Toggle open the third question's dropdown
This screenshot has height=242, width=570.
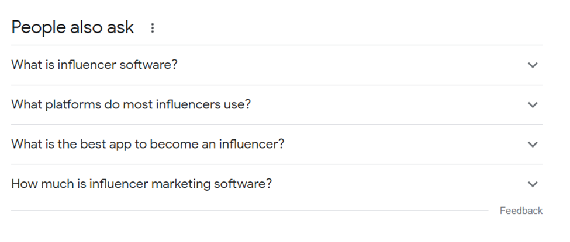532,145
